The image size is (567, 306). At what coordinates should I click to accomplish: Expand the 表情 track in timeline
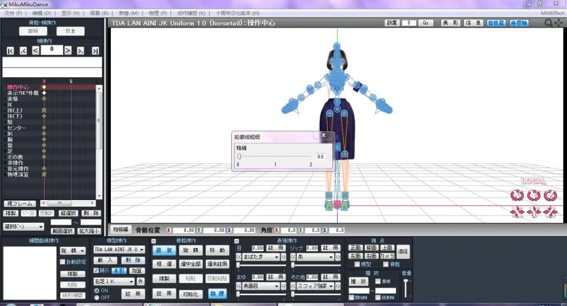(x=5, y=99)
